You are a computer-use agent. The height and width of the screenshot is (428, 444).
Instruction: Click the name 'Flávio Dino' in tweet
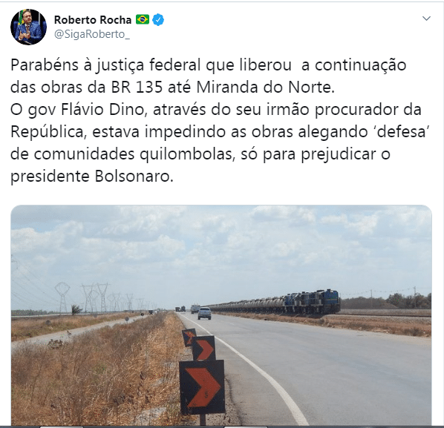(102, 109)
